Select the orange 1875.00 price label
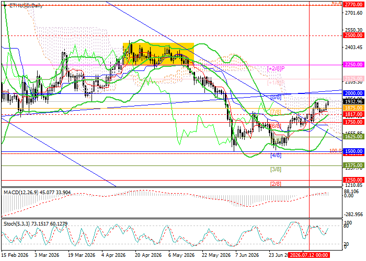 point(353,108)
